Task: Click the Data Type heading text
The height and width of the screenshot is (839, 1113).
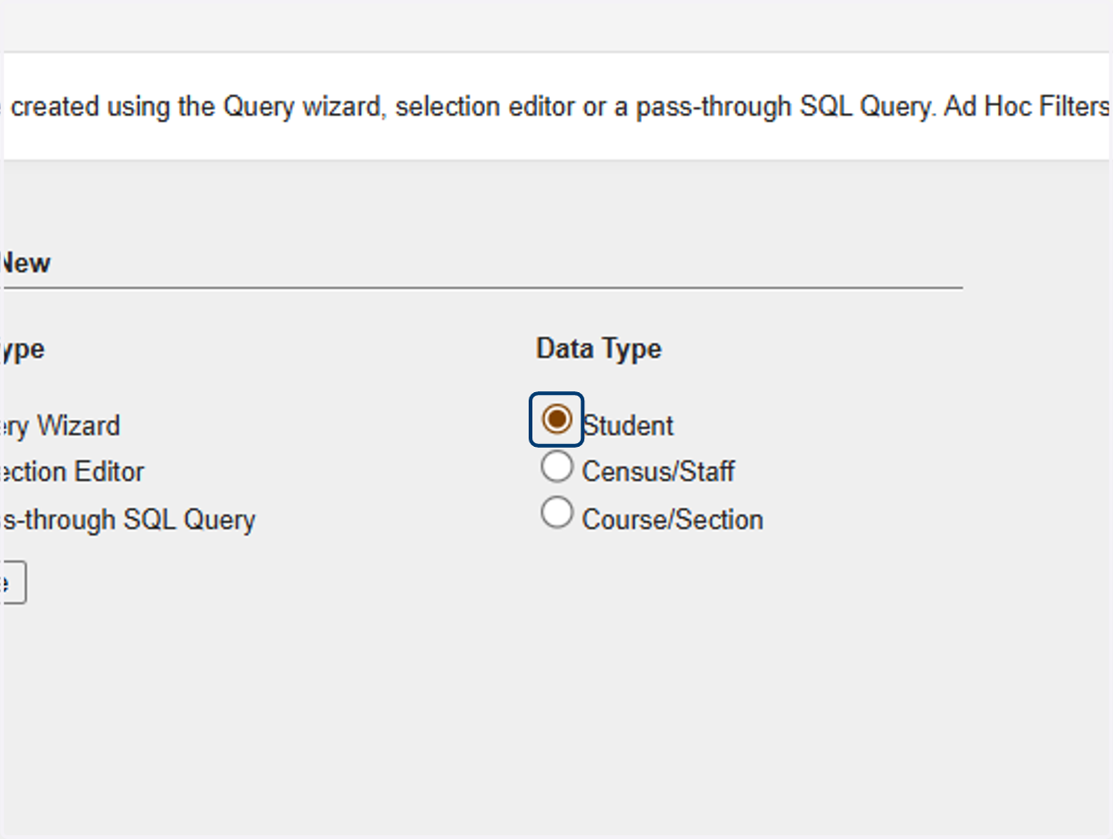Action: 599,350
